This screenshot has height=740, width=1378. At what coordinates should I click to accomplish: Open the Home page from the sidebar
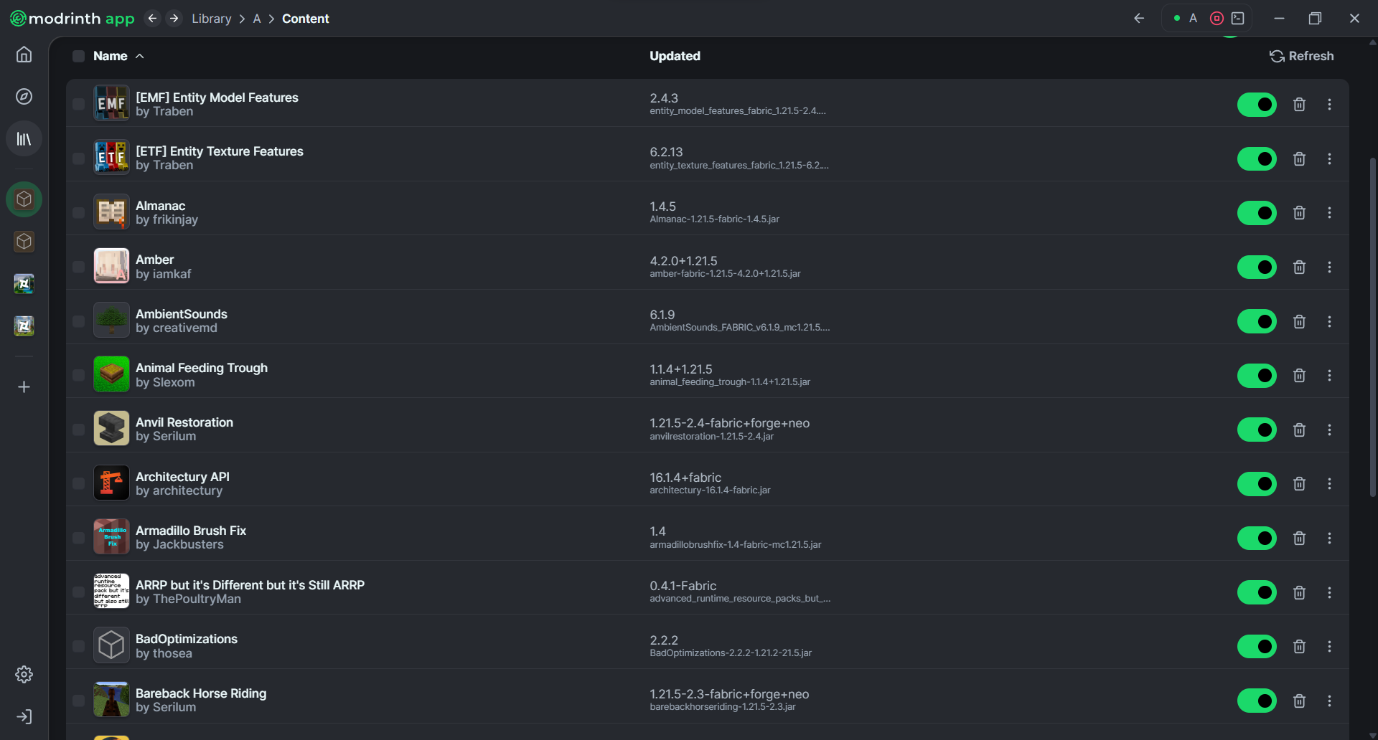(x=24, y=54)
